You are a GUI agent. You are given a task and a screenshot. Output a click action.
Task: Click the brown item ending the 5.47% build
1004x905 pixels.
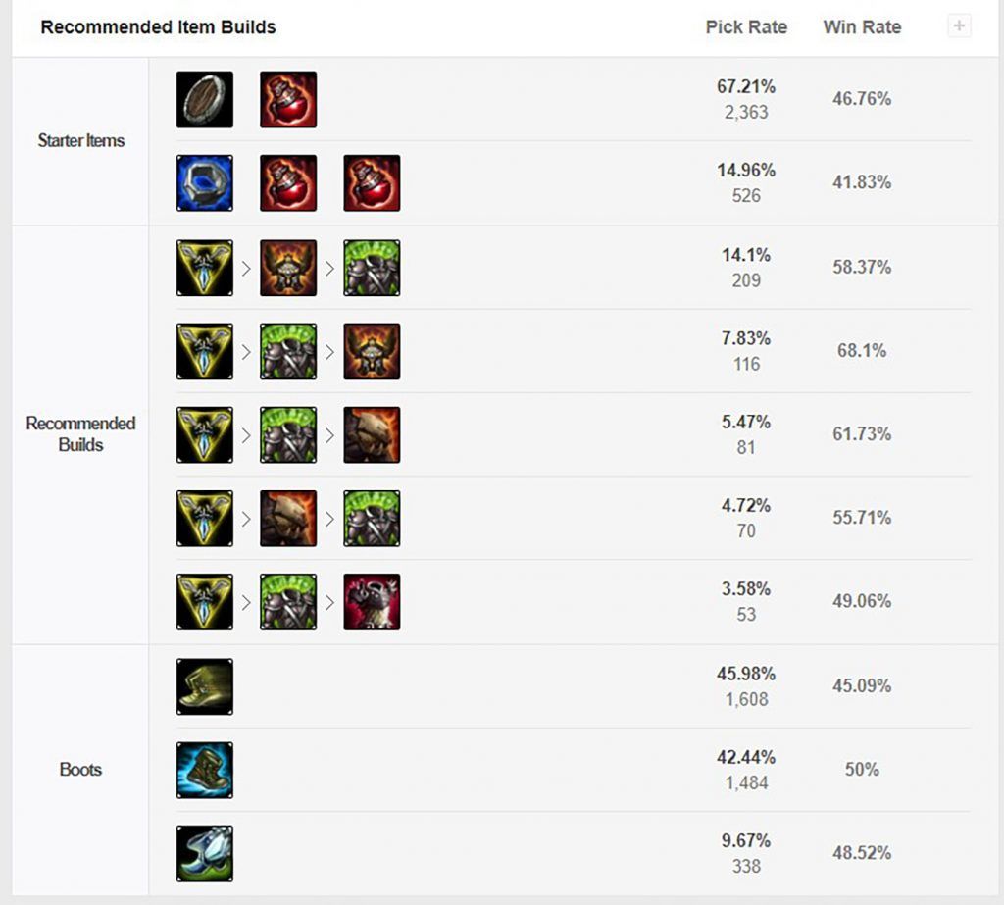372,434
